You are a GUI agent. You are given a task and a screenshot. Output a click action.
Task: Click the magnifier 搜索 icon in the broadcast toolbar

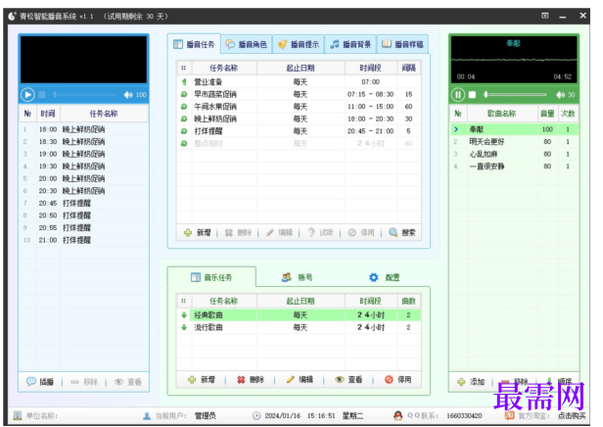click(x=394, y=233)
